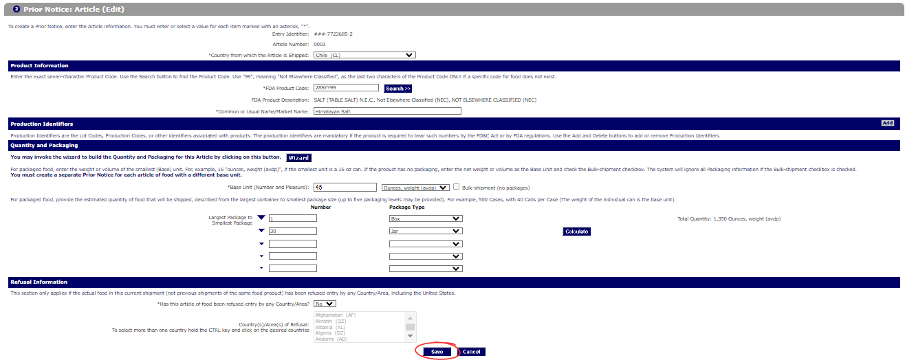Save the prior notice article
905x360 pixels.
tap(437, 352)
